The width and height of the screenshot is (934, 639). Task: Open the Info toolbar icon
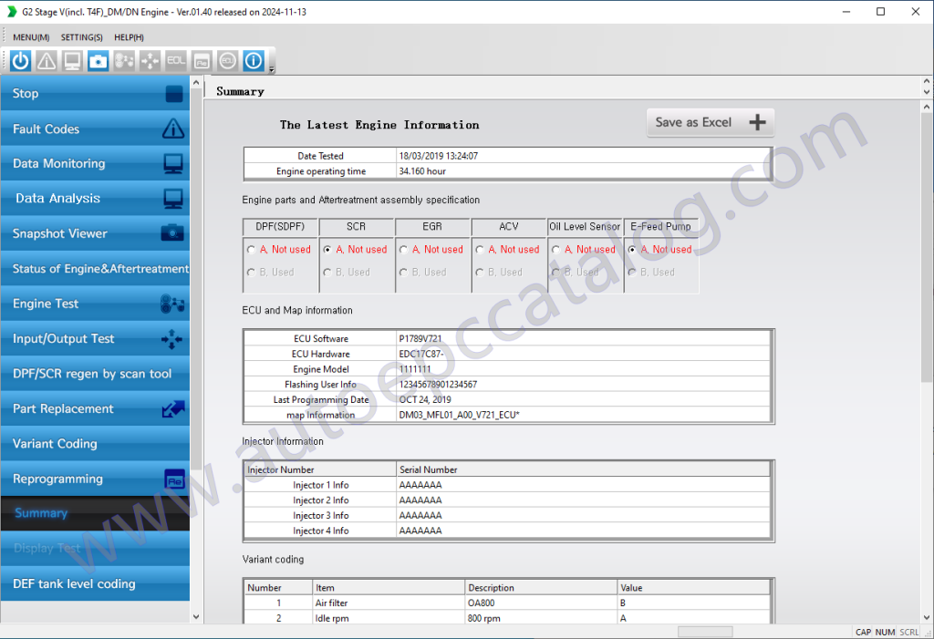point(253,60)
